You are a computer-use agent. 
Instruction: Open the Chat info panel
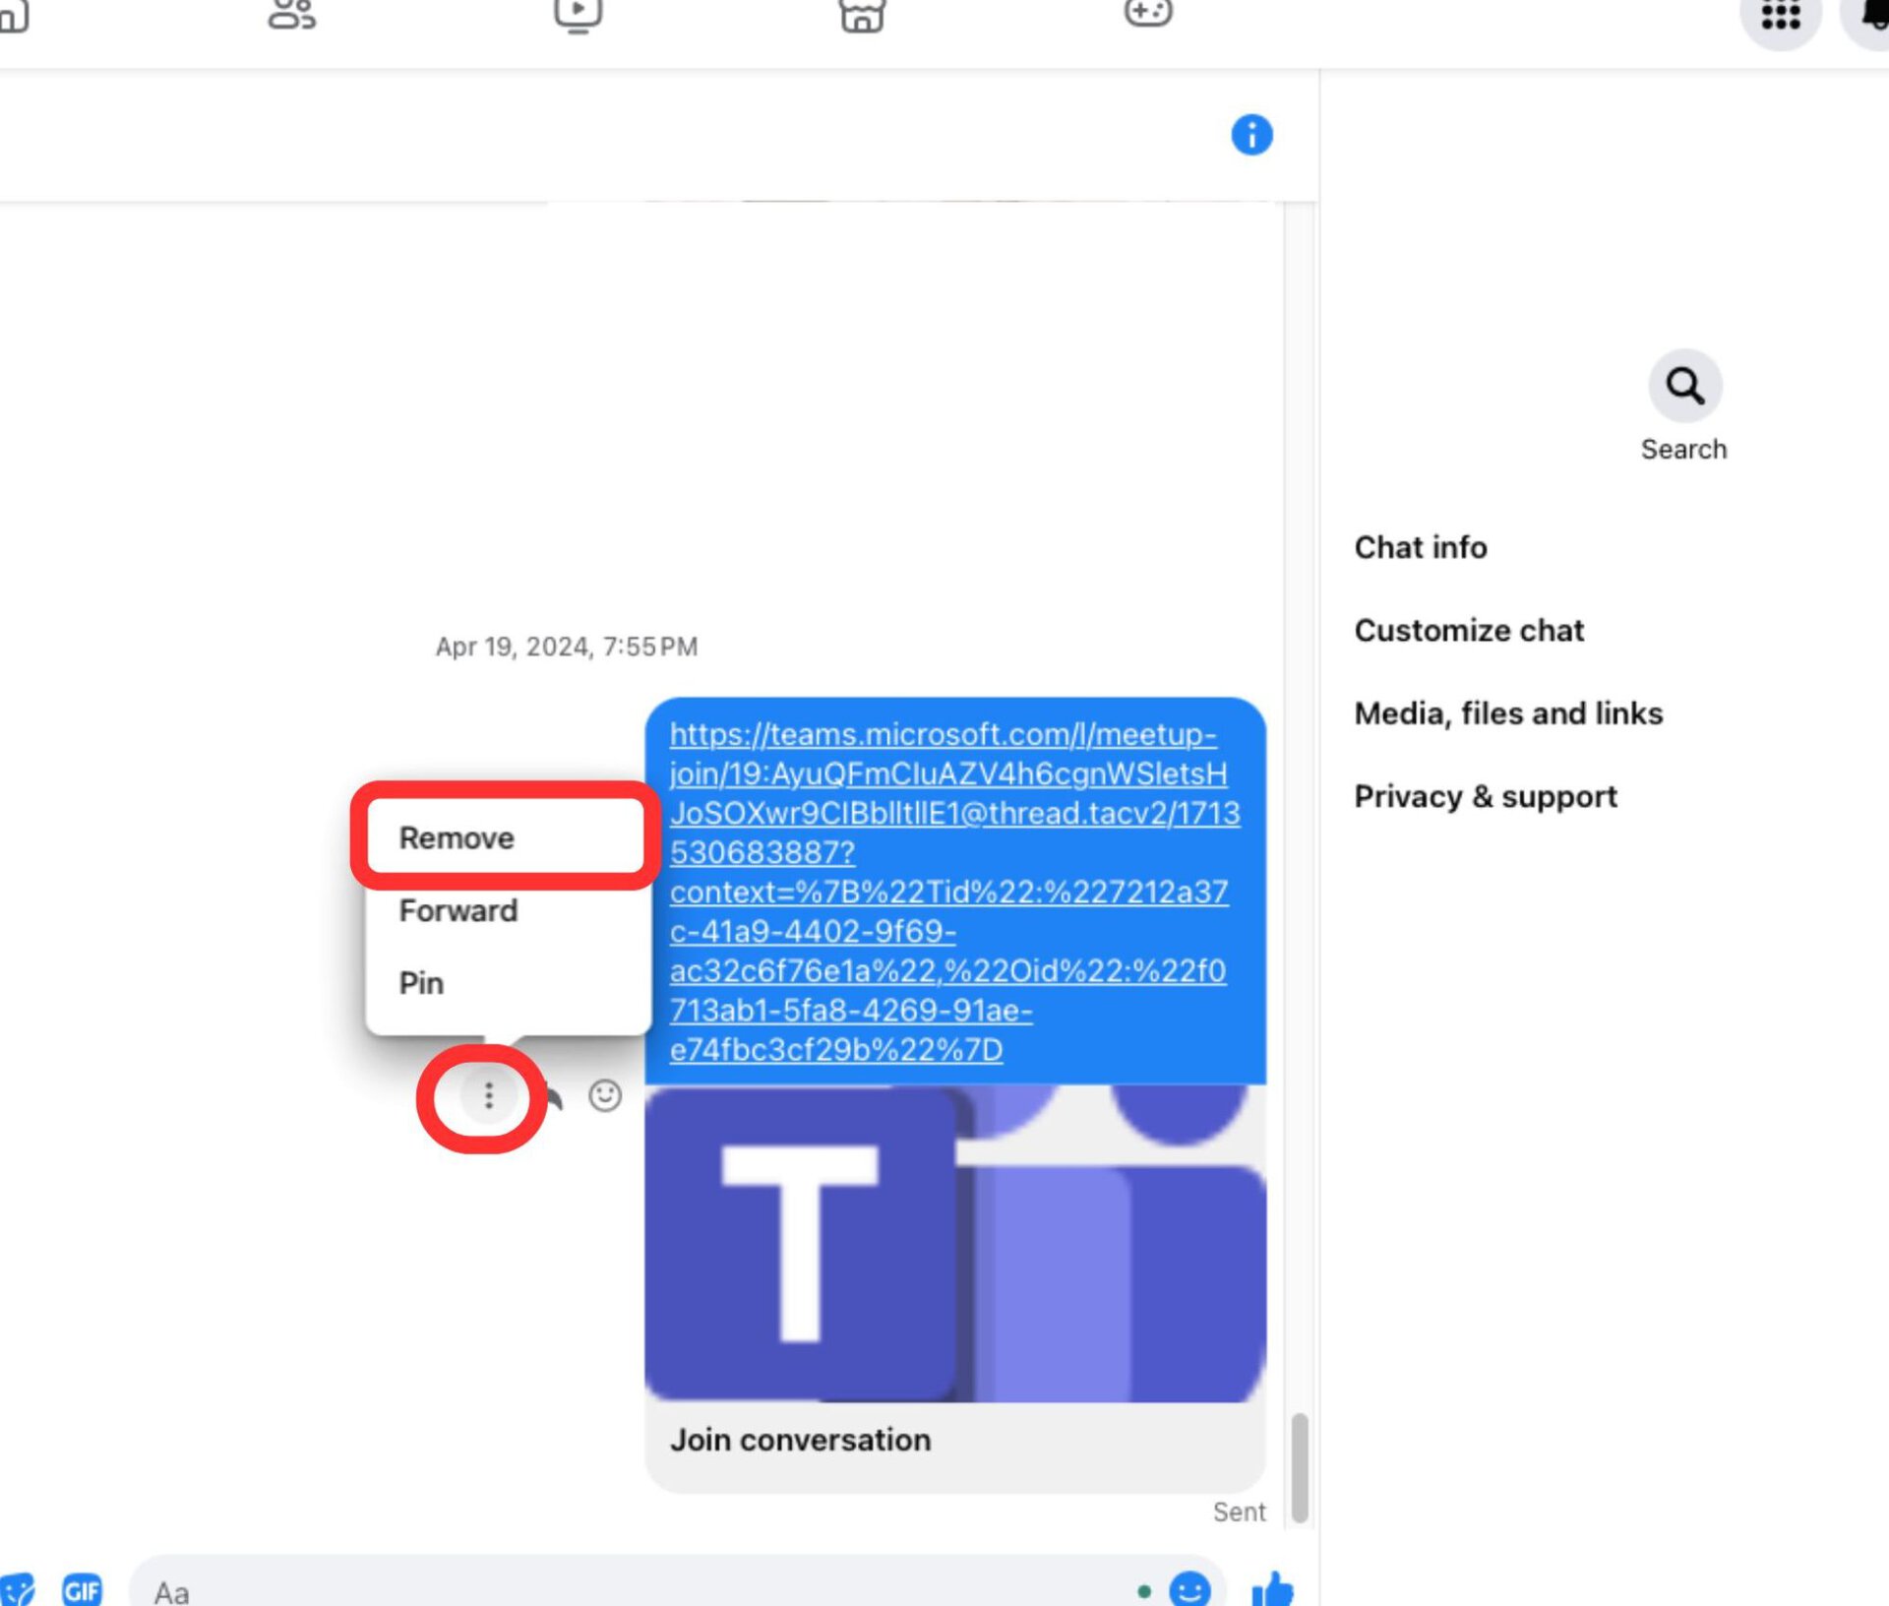pos(1419,546)
